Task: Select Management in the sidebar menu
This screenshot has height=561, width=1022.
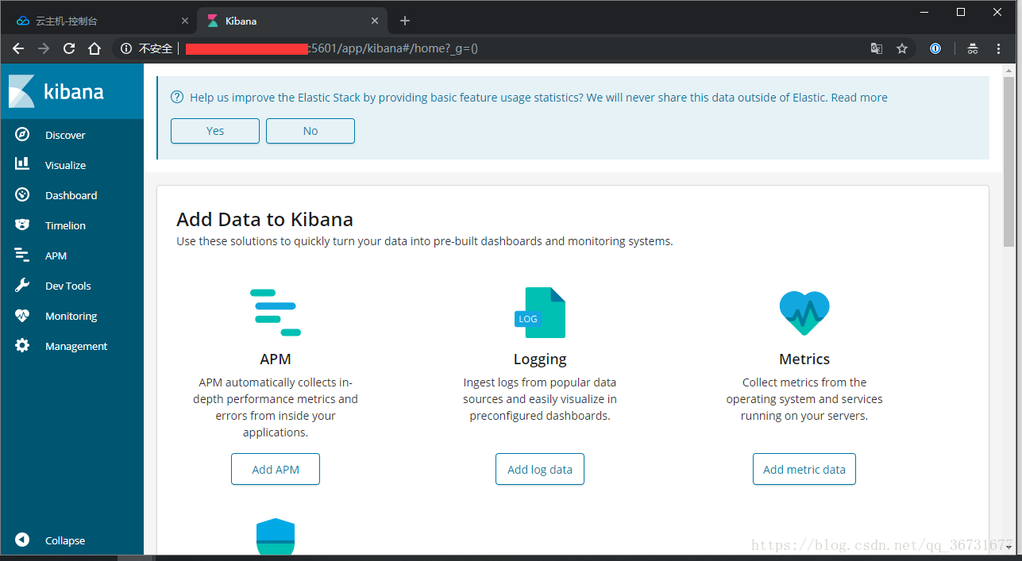Action: (x=76, y=346)
